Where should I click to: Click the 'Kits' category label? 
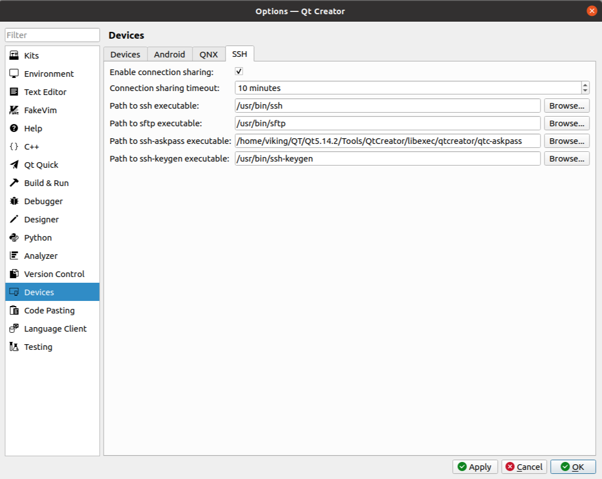point(31,56)
